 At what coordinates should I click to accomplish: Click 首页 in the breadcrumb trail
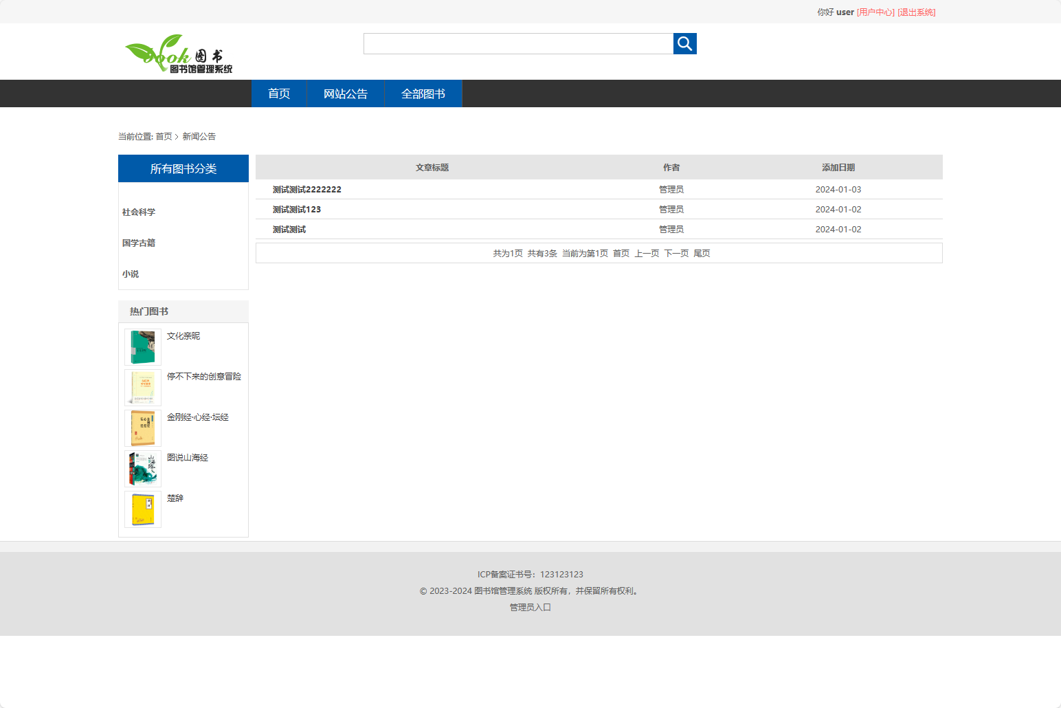pos(164,137)
